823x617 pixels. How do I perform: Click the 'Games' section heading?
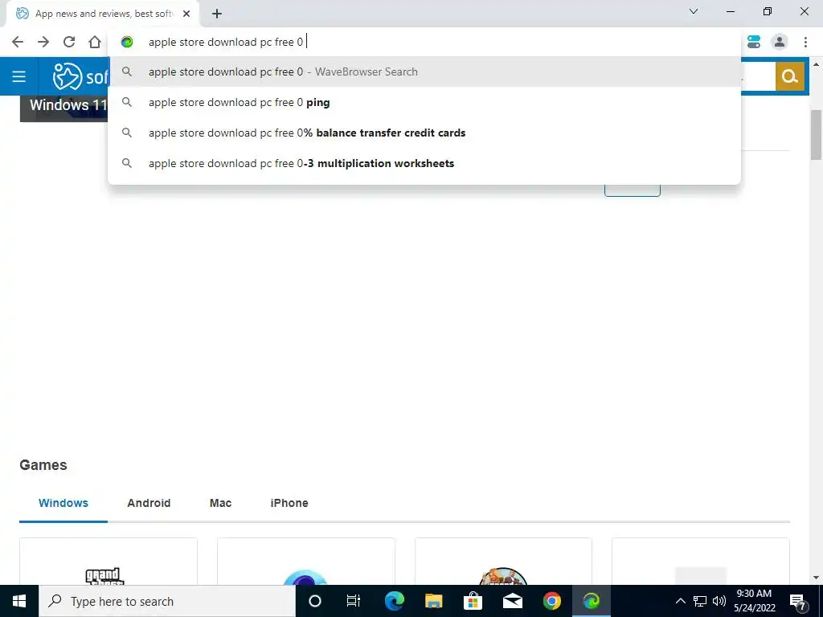click(x=43, y=465)
